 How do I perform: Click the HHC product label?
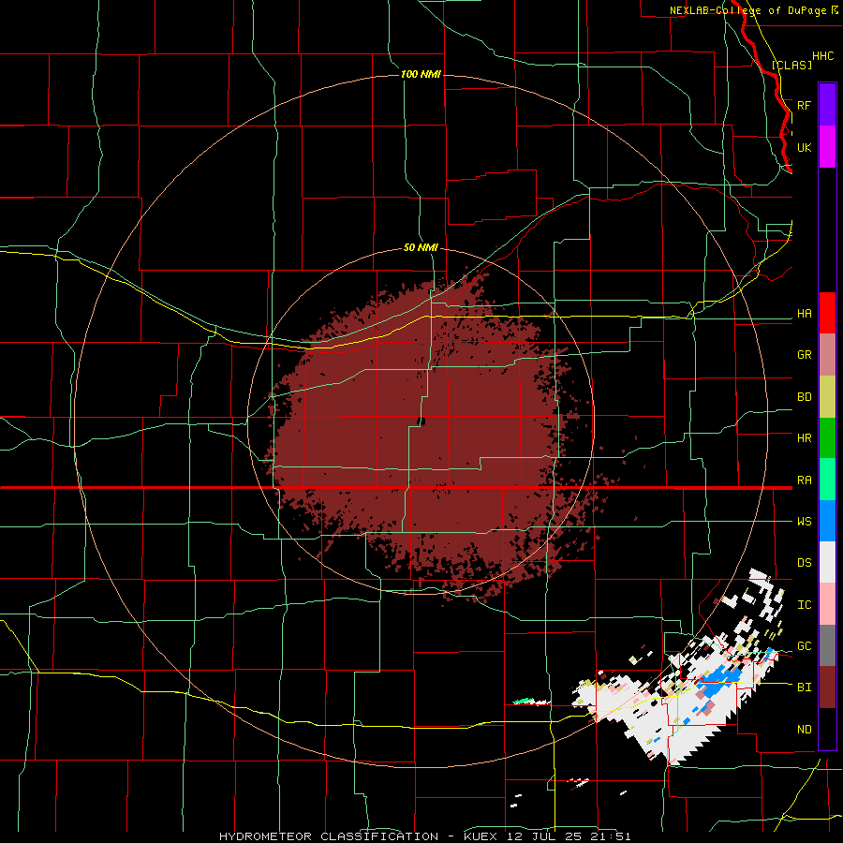822,56
